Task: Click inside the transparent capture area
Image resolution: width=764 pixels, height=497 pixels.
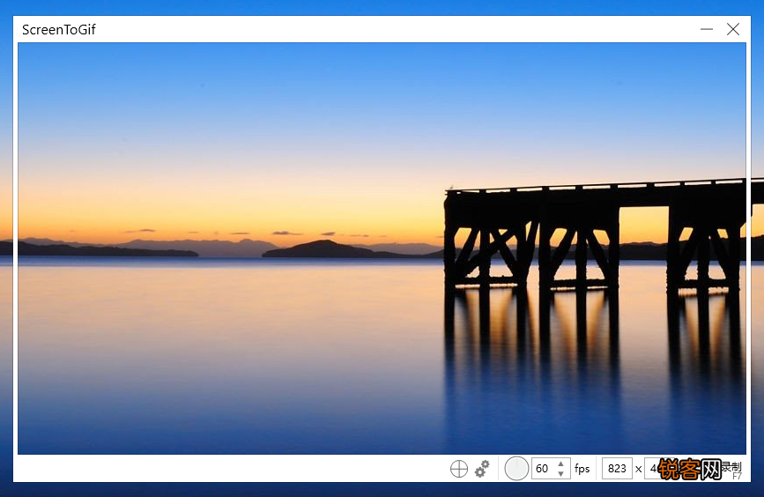Action: 382,248
